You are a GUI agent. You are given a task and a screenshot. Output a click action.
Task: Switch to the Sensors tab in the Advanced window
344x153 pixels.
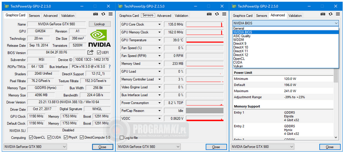[261, 16]
